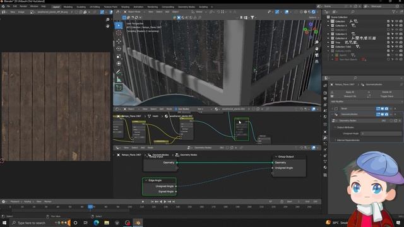
Task: Toggle GeometryNodes modifier render visibility
Action: pos(387,114)
